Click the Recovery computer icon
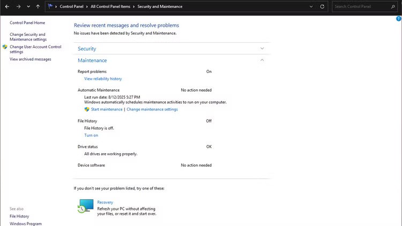 click(x=85, y=206)
